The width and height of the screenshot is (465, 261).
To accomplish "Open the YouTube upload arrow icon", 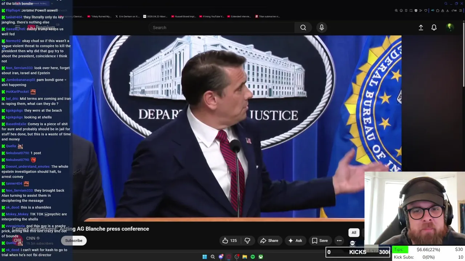I will (421, 28).
